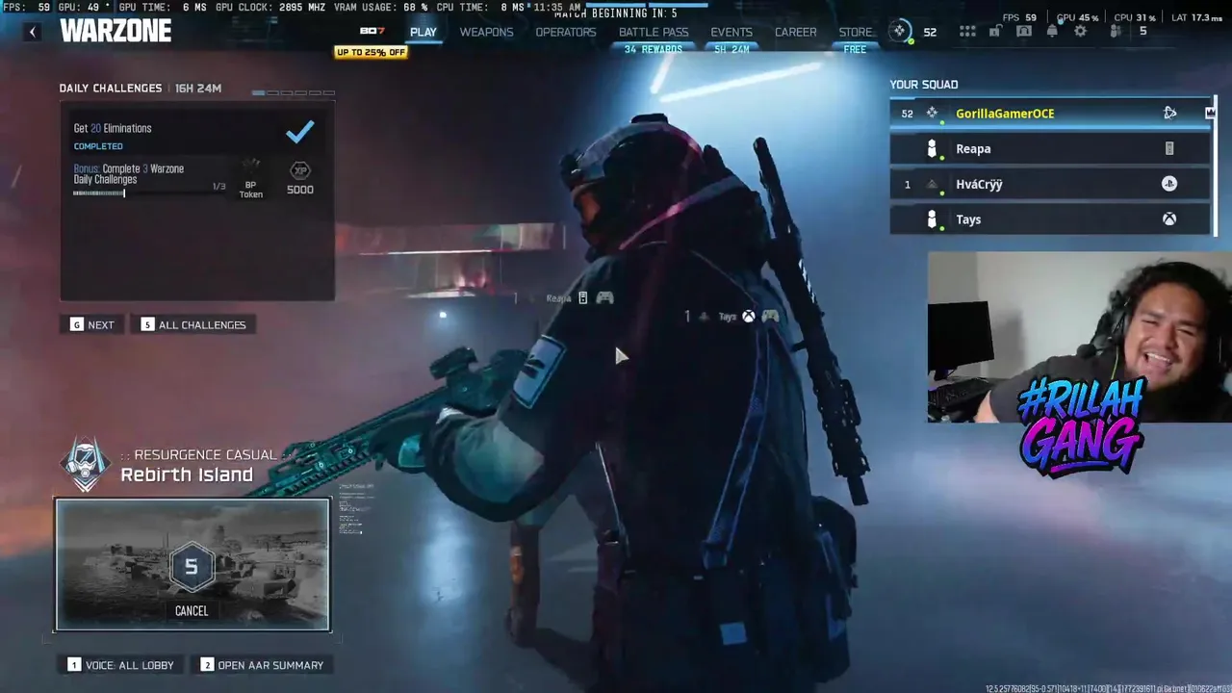The image size is (1232, 693).
Task: Toggle Voice: All Lobby
Action: (121, 665)
